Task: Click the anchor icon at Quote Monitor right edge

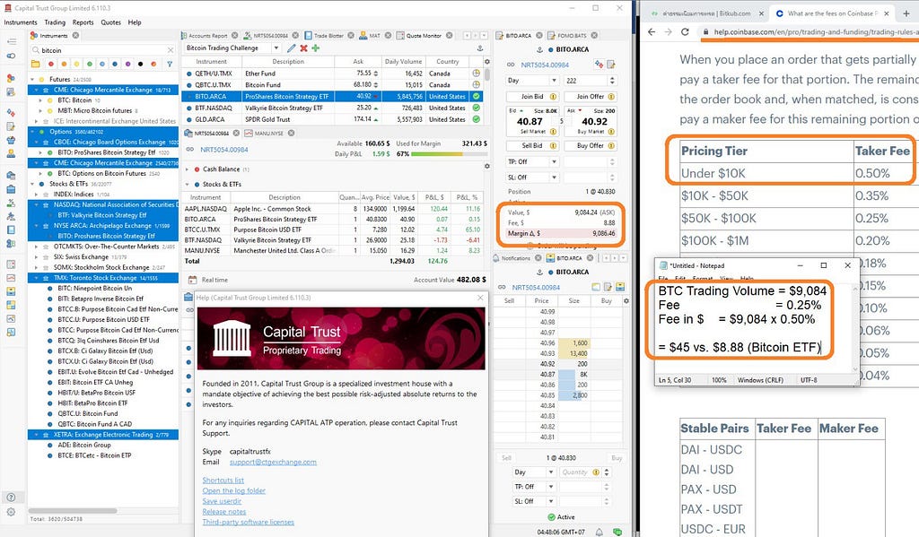Action: click(x=480, y=48)
